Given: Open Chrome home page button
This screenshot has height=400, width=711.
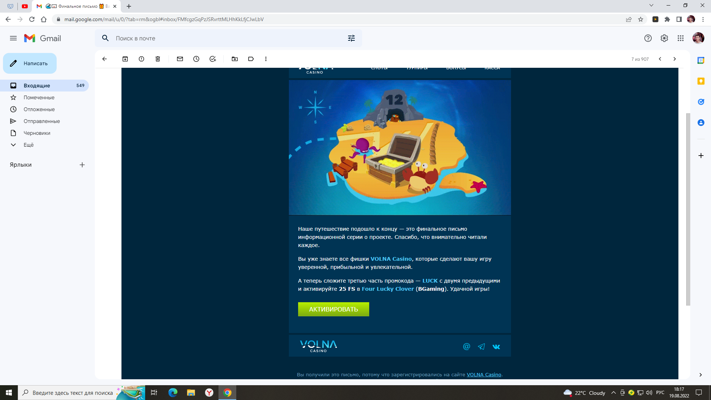Looking at the screenshot, I should click(x=44, y=19).
